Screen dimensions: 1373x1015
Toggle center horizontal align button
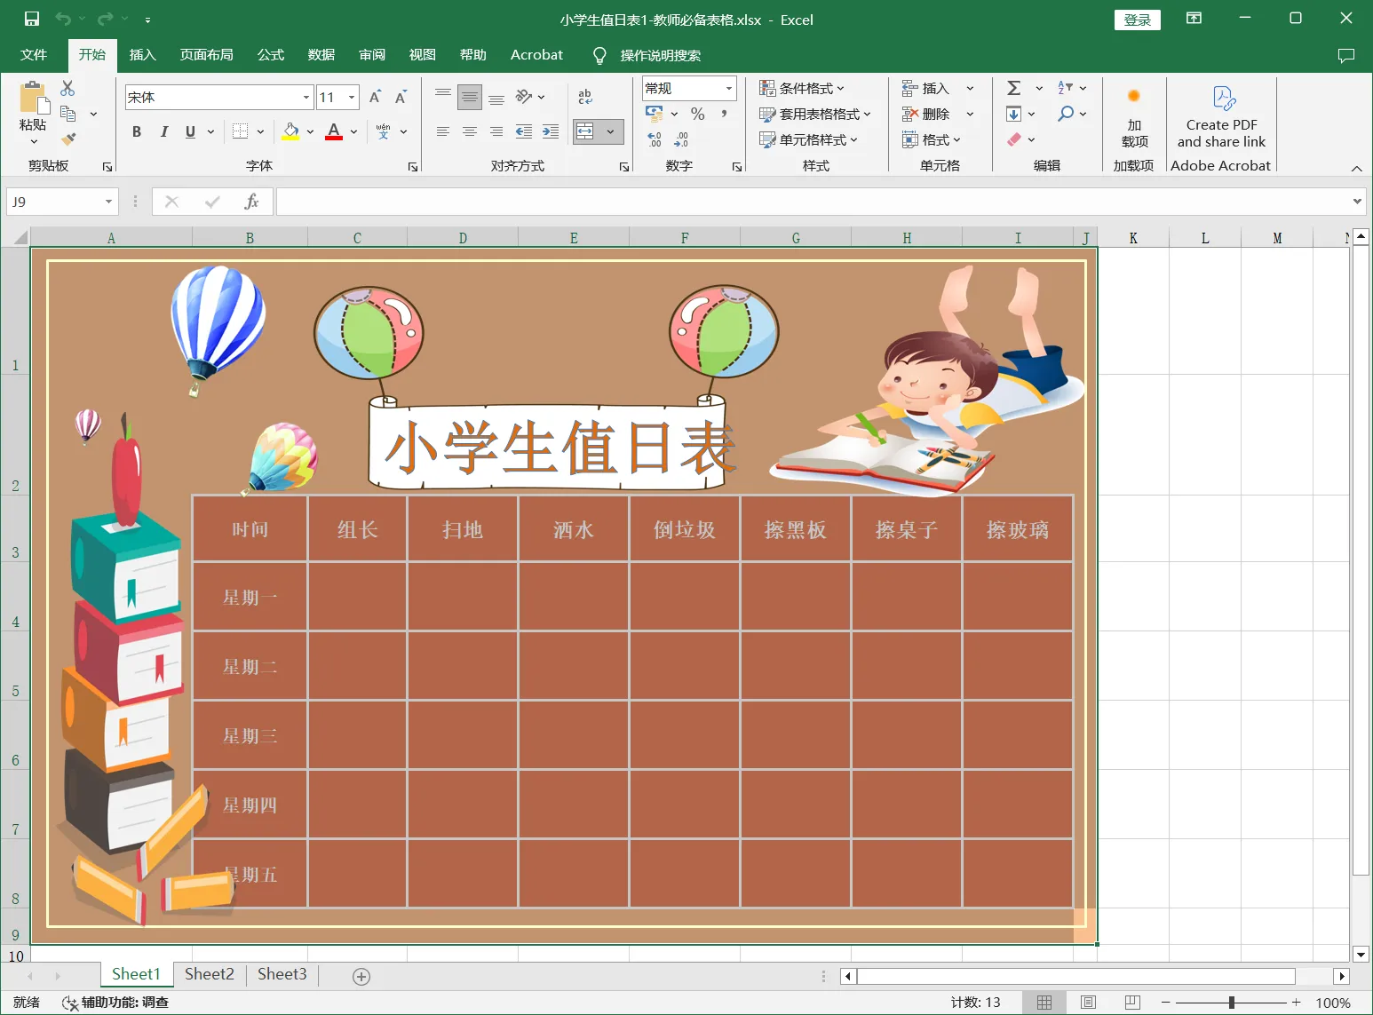click(x=469, y=131)
